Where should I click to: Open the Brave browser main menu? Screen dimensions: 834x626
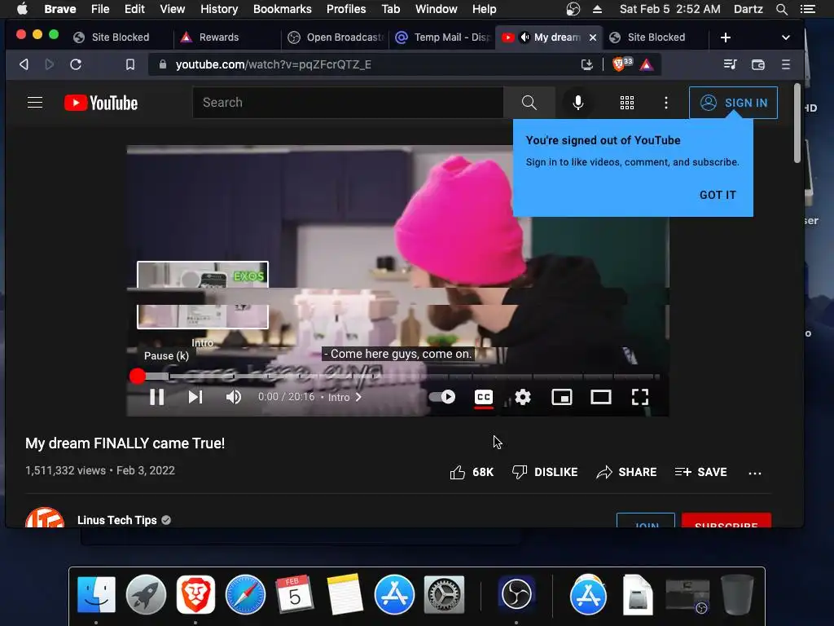click(x=786, y=64)
